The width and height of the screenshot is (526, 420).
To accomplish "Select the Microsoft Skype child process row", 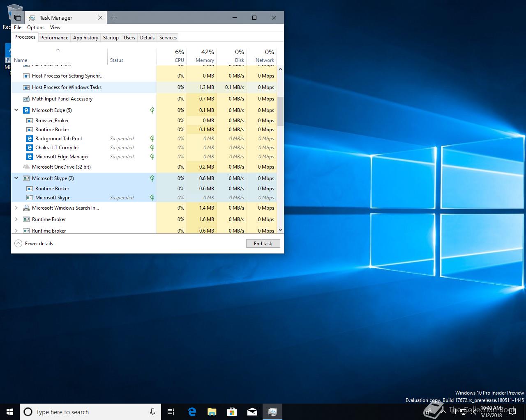I will pos(144,198).
